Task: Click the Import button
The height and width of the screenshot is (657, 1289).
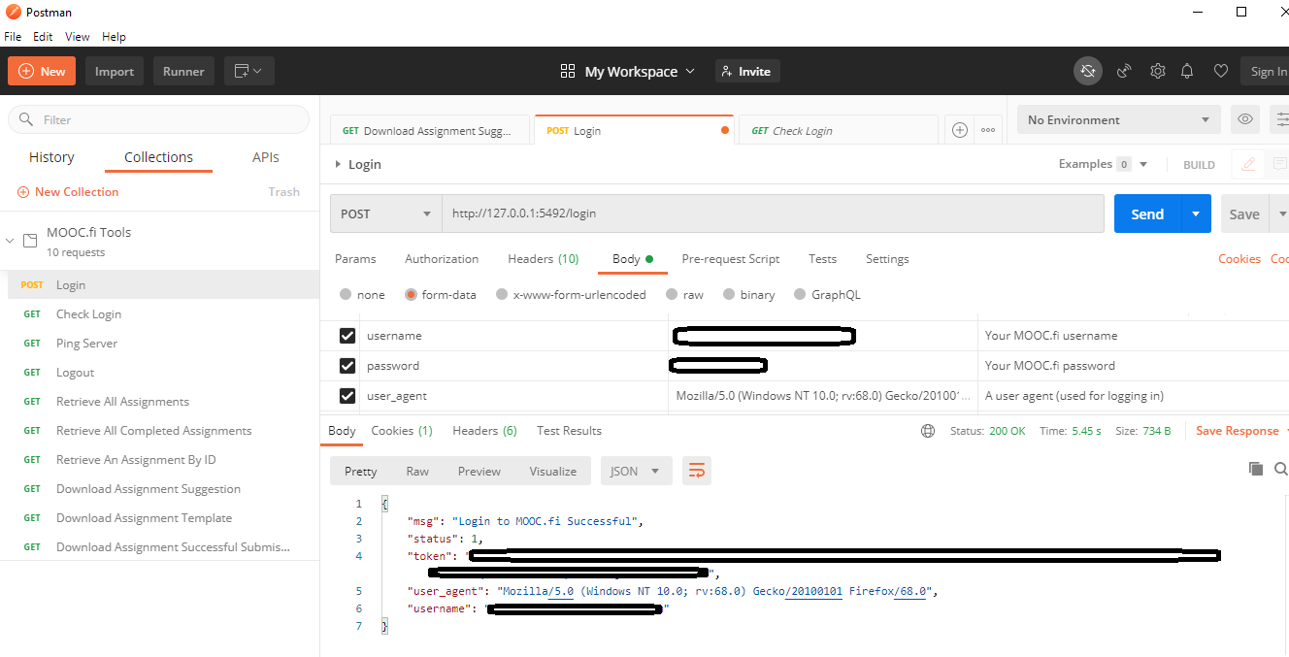Action: tap(115, 71)
